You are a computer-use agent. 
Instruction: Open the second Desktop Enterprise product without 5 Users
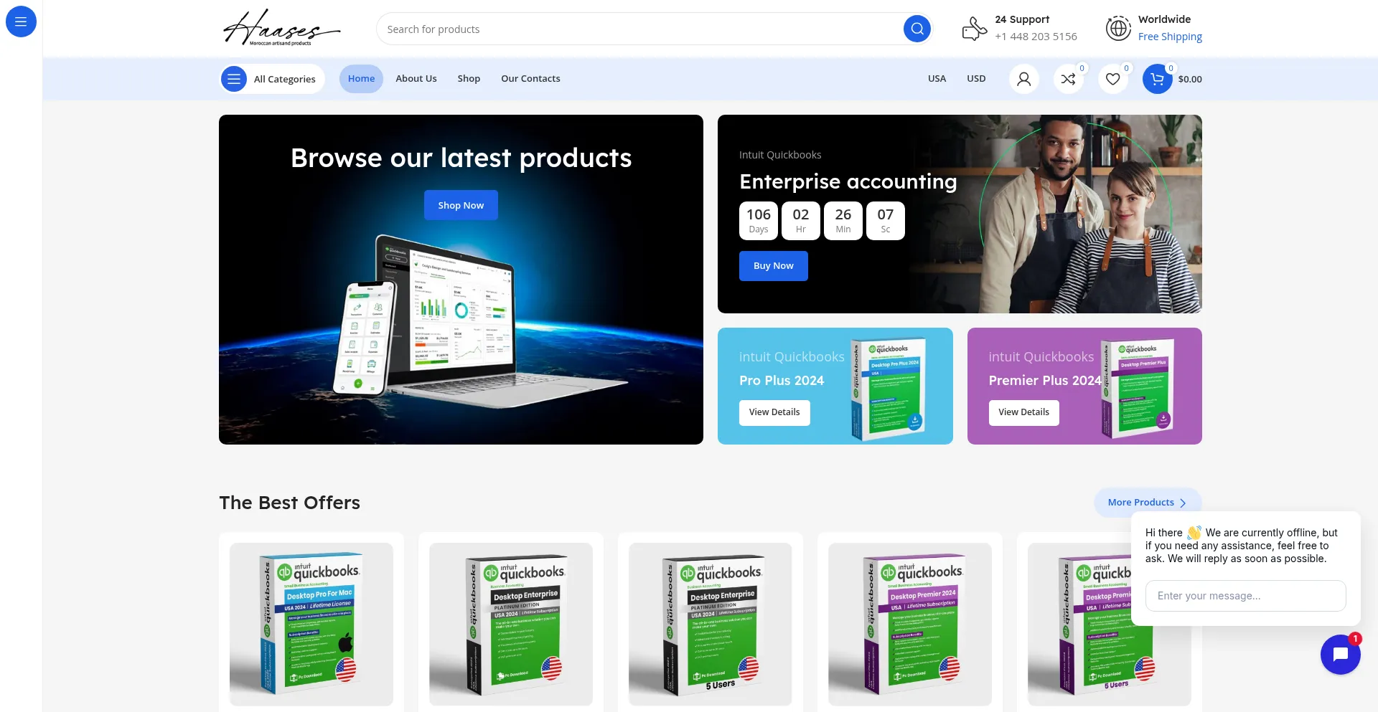(x=511, y=624)
